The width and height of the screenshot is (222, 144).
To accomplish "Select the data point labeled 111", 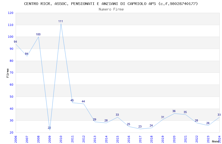I will (61, 21).
